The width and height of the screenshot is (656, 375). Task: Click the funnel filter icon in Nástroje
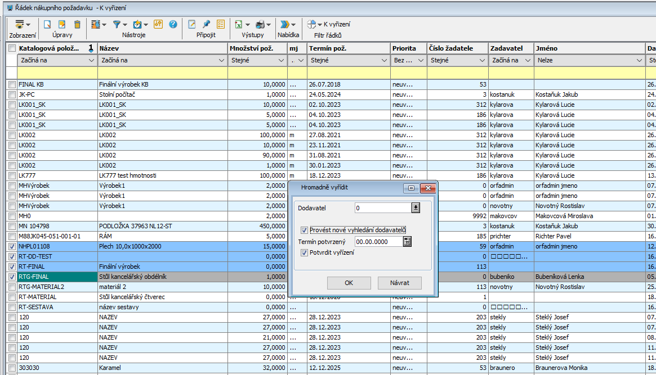pyautogui.click(x=117, y=25)
